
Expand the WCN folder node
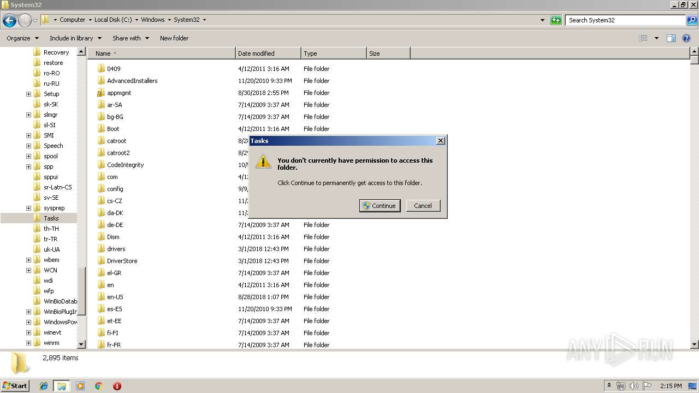(28, 270)
